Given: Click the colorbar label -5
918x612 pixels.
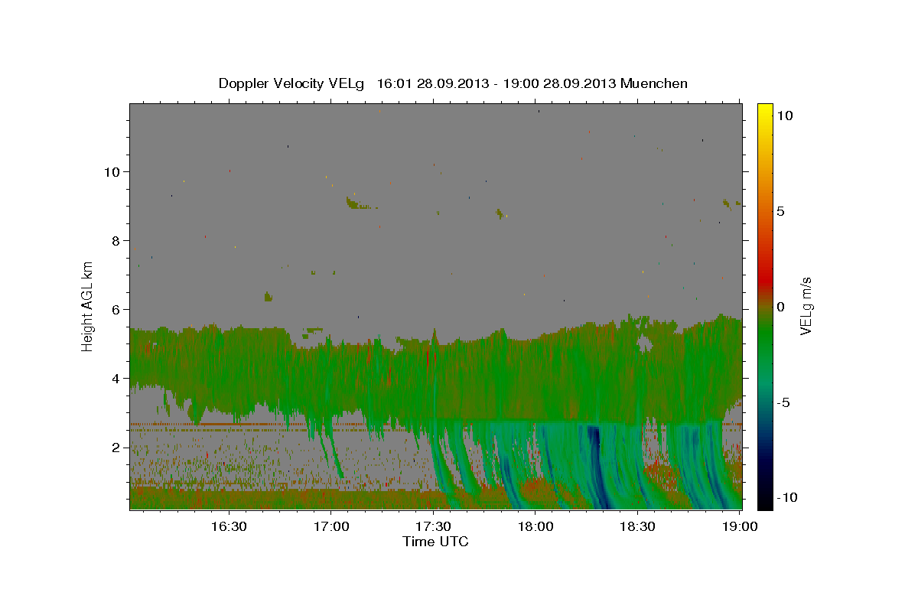Looking at the screenshot, I should coord(783,402).
